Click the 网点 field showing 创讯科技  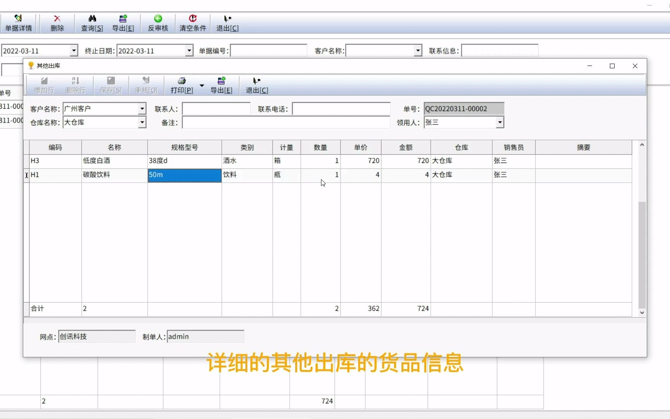pos(97,336)
